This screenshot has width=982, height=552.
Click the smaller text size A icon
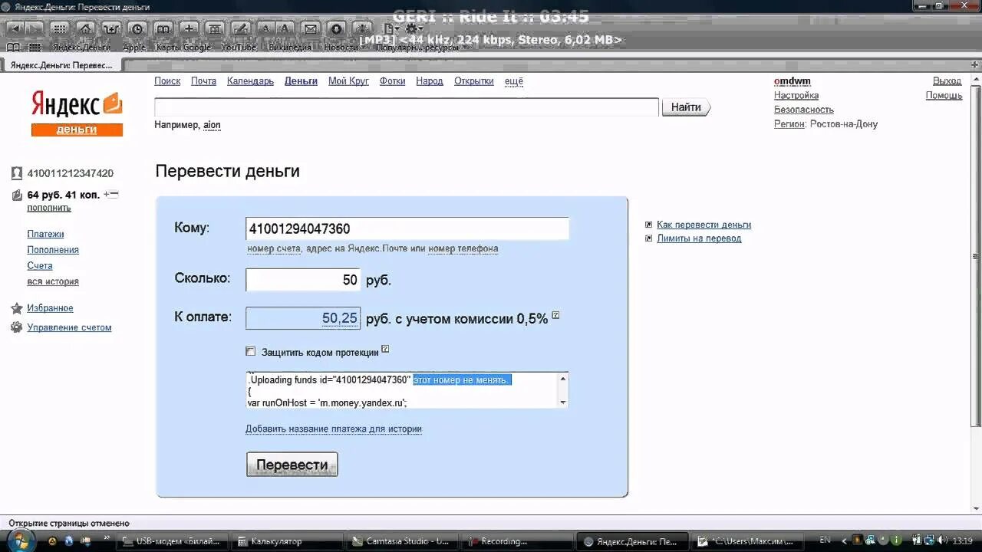[265, 28]
